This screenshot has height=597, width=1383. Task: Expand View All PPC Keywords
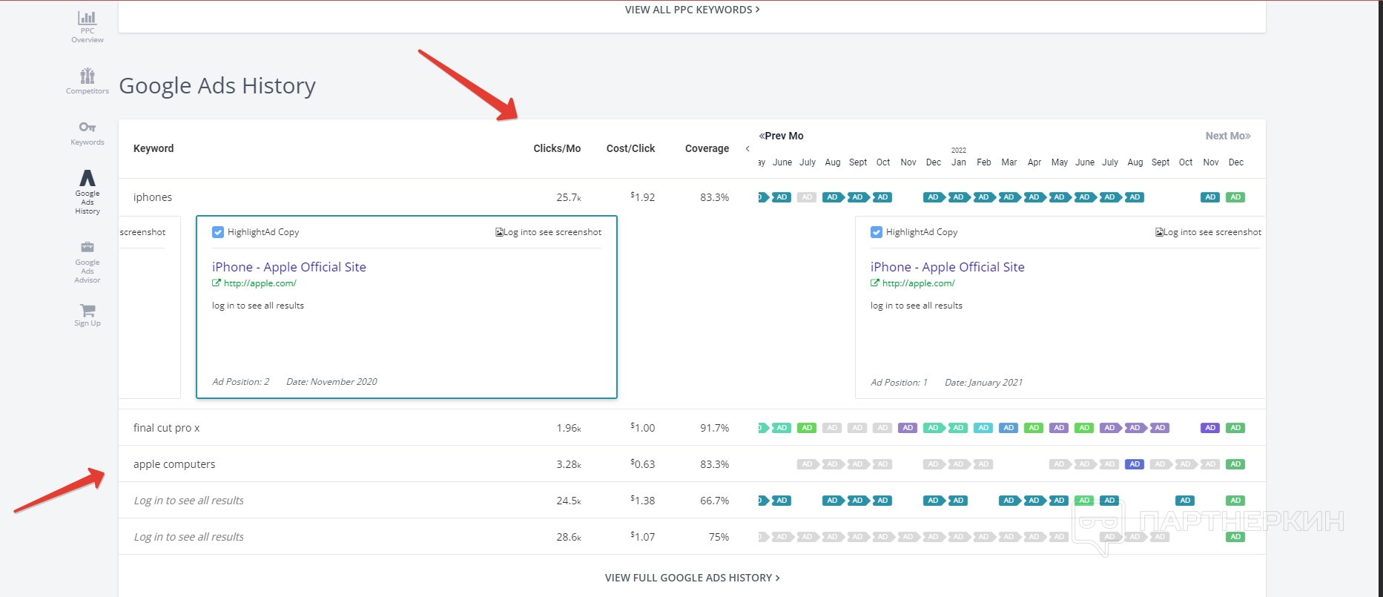(691, 10)
